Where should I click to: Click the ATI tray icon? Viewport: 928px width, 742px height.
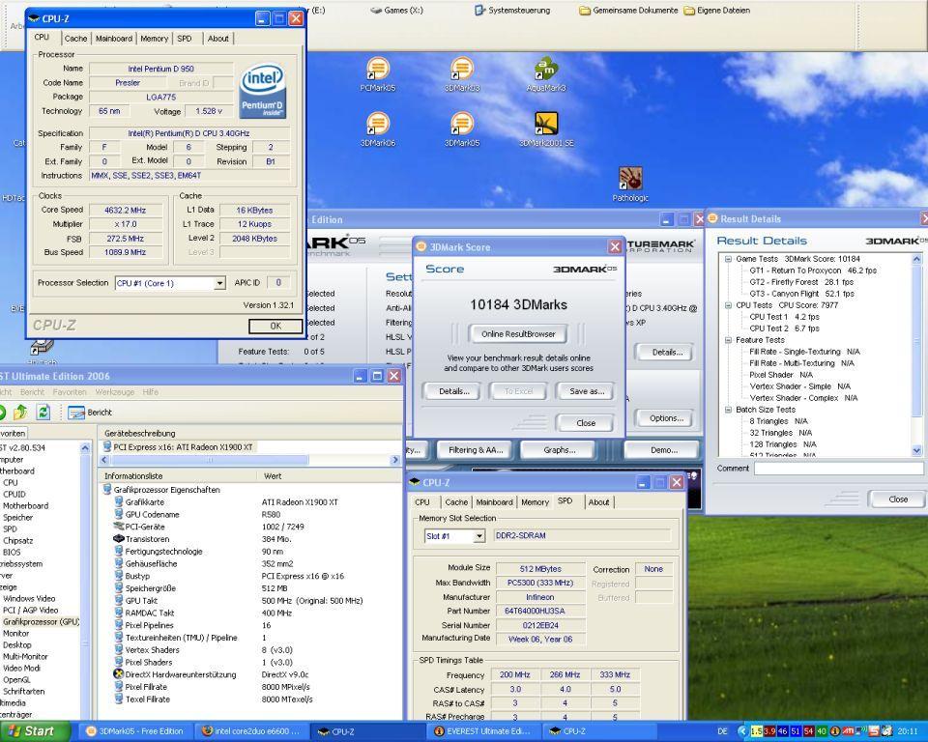(847, 731)
